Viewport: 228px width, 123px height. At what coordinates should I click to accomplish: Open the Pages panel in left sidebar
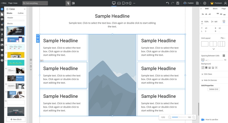(x=2, y=14)
